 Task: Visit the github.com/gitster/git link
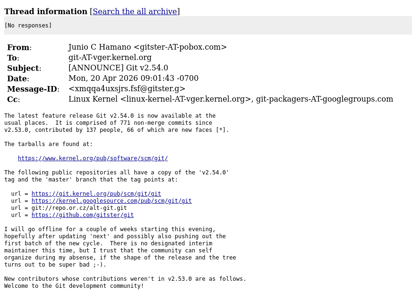click(x=82, y=215)
